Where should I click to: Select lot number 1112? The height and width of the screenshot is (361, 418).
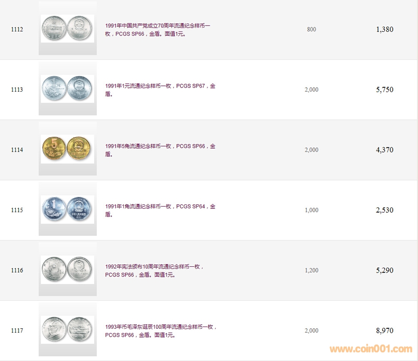(x=17, y=29)
